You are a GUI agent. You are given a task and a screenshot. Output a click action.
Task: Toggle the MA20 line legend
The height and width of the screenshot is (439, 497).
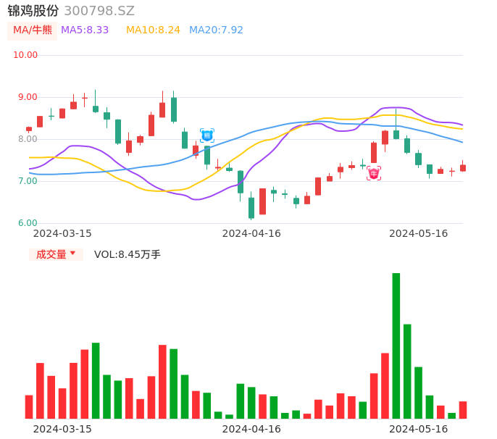click(216, 30)
